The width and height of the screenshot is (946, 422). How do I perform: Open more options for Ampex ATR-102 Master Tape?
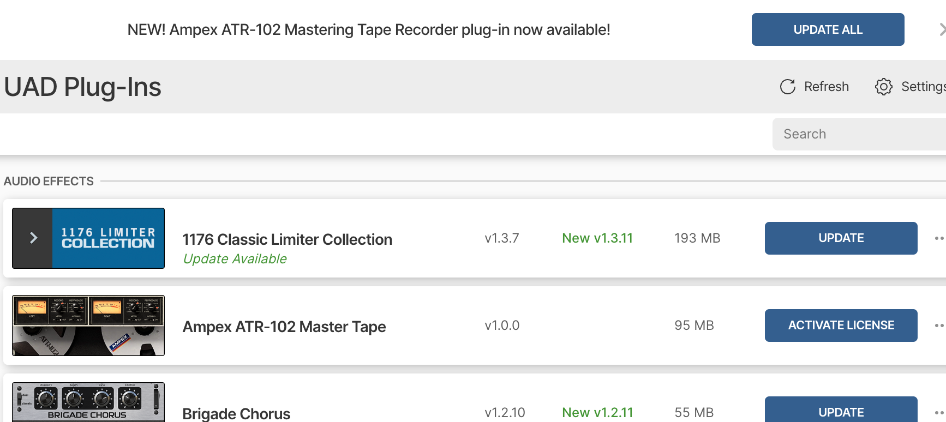(939, 325)
